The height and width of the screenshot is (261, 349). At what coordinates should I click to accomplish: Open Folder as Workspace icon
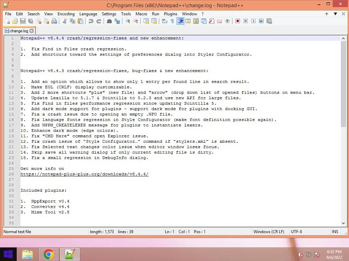(x=219, y=21)
